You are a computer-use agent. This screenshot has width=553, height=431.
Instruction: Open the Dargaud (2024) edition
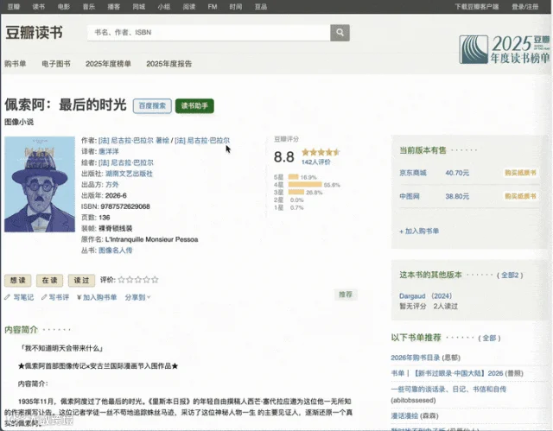click(425, 296)
